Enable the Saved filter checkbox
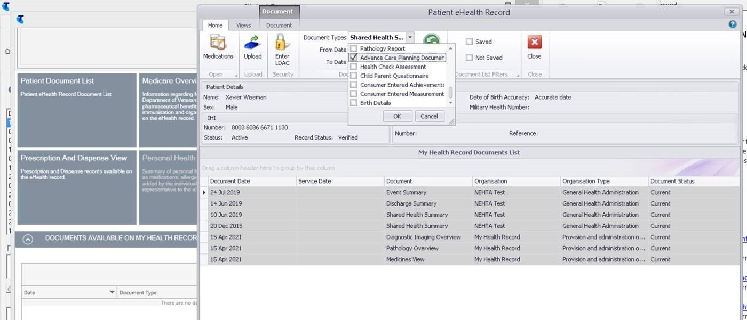Viewport: 747px width, 320px height. [469, 42]
